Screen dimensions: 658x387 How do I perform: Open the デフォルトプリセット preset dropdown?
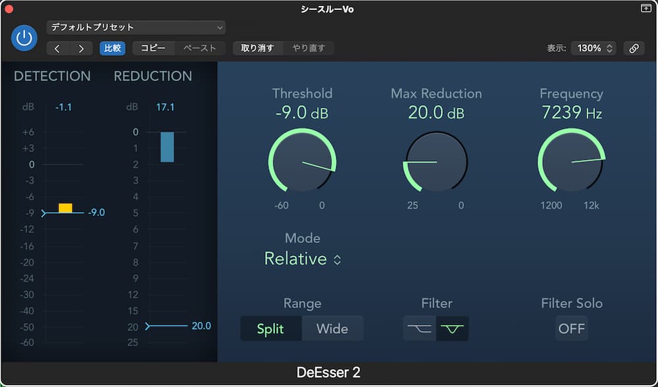(136, 28)
